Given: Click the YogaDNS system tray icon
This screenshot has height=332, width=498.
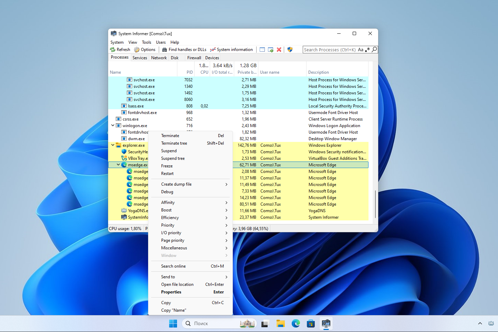Looking at the screenshot, I should tap(491, 323).
